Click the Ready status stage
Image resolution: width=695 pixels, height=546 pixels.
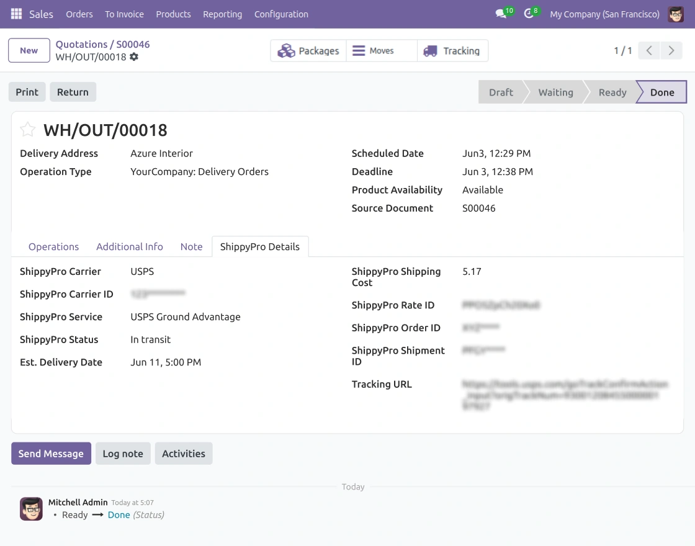[x=612, y=92]
